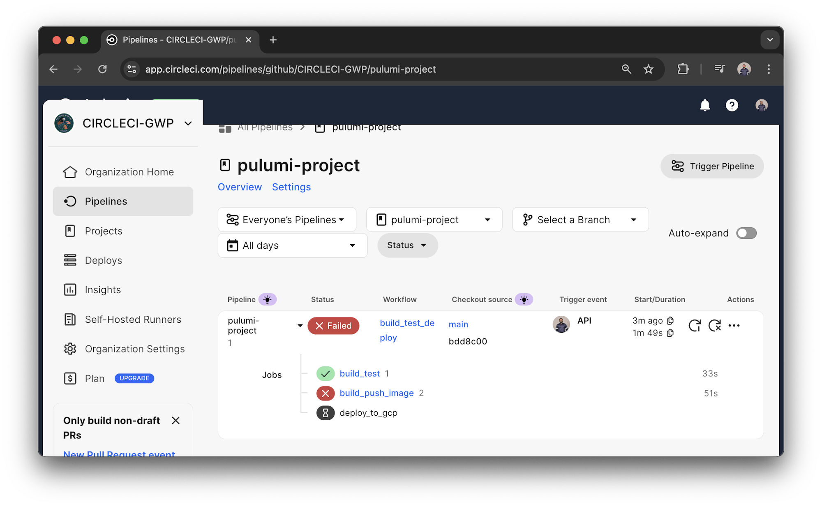Enable the Auto-expand toggle
Screen dimensions: 822x507
point(746,233)
